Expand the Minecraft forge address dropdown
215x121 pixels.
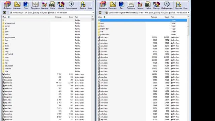(x=188, y=13)
